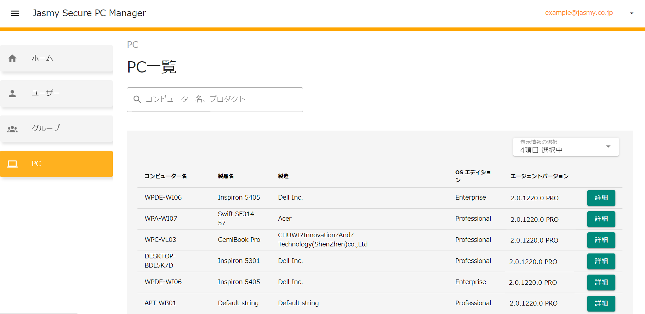Viewport: 645px width, 314px height.
Task: Click the OS エディション column header
Action: 473,176
